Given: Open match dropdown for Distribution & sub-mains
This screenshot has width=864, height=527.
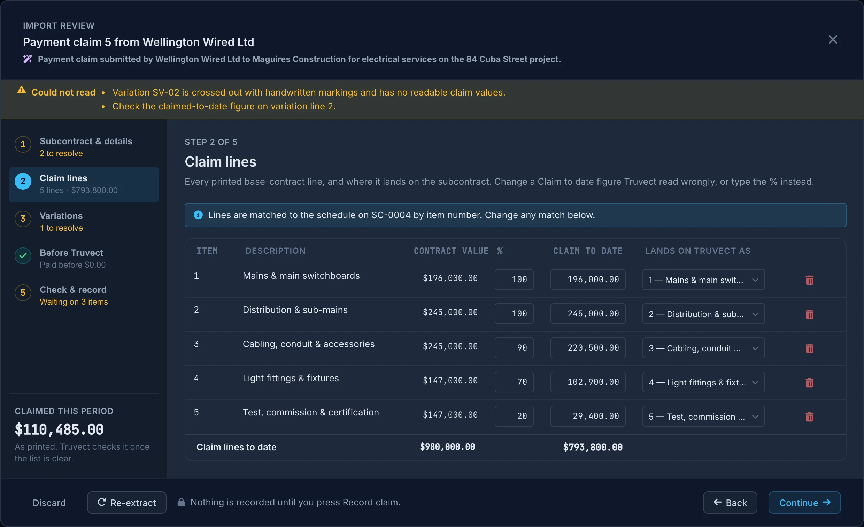Looking at the screenshot, I should (703, 314).
